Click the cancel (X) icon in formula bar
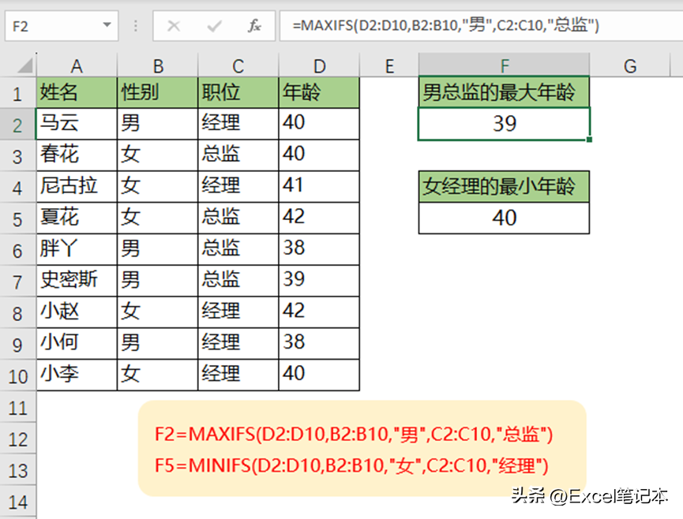Viewport: 683px width, 519px height. click(174, 26)
